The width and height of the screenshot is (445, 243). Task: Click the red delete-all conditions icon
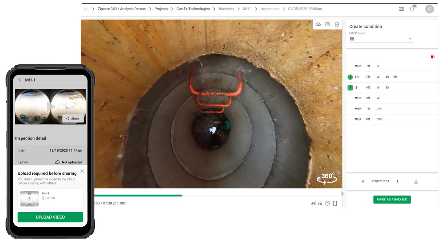[432, 57]
